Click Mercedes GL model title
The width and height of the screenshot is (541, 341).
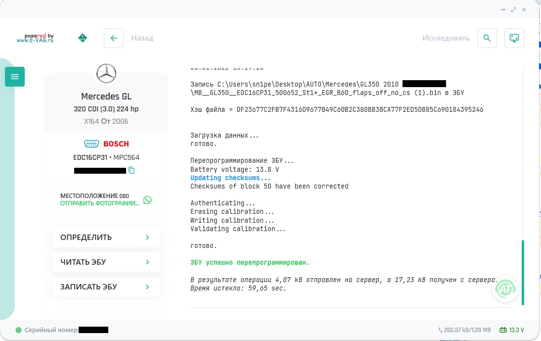pyautogui.click(x=106, y=97)
